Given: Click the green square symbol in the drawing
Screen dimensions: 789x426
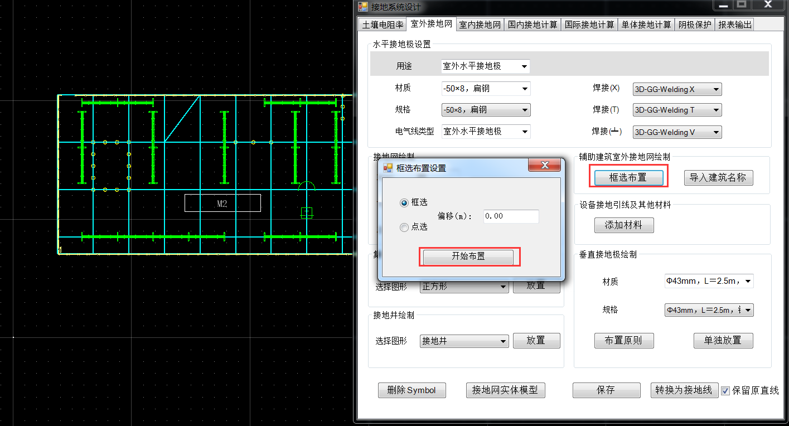Looking at the screenshot, I should pyautogui.click(x=306, y=212).
